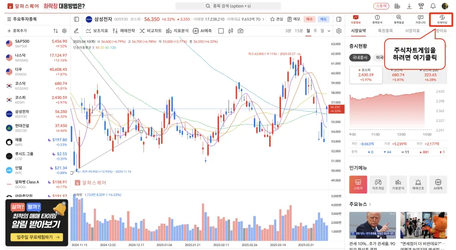456x250 pixels.
Task: Click the 스토어 button in header
Action: pyautogui.click(x=381, y=6)
